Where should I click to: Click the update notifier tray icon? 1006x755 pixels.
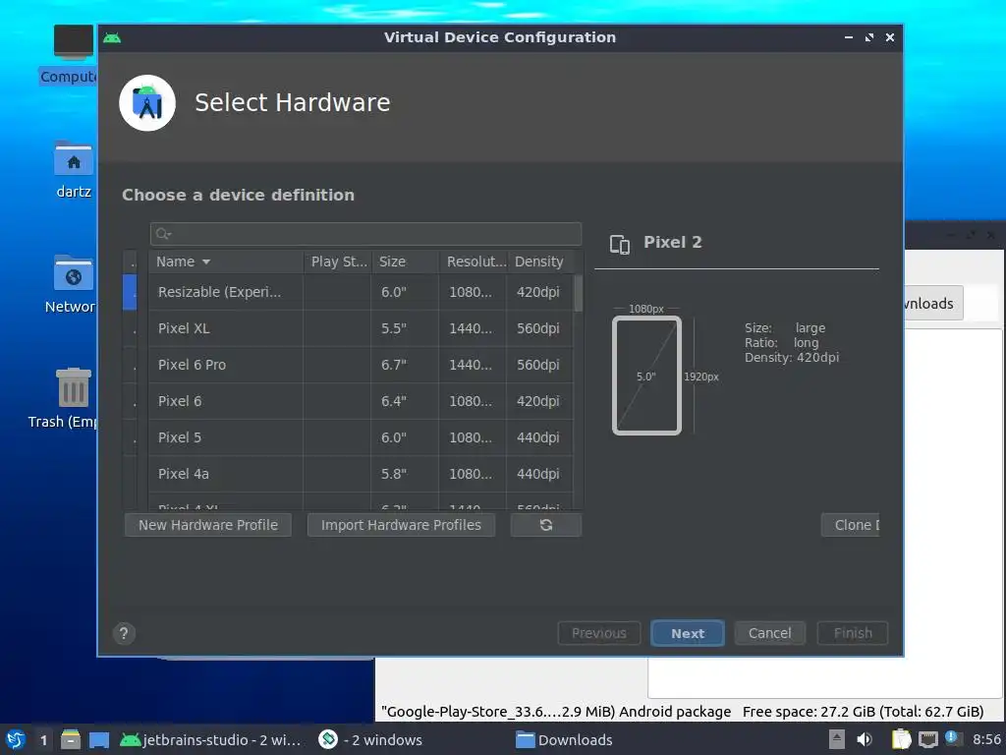952,739
